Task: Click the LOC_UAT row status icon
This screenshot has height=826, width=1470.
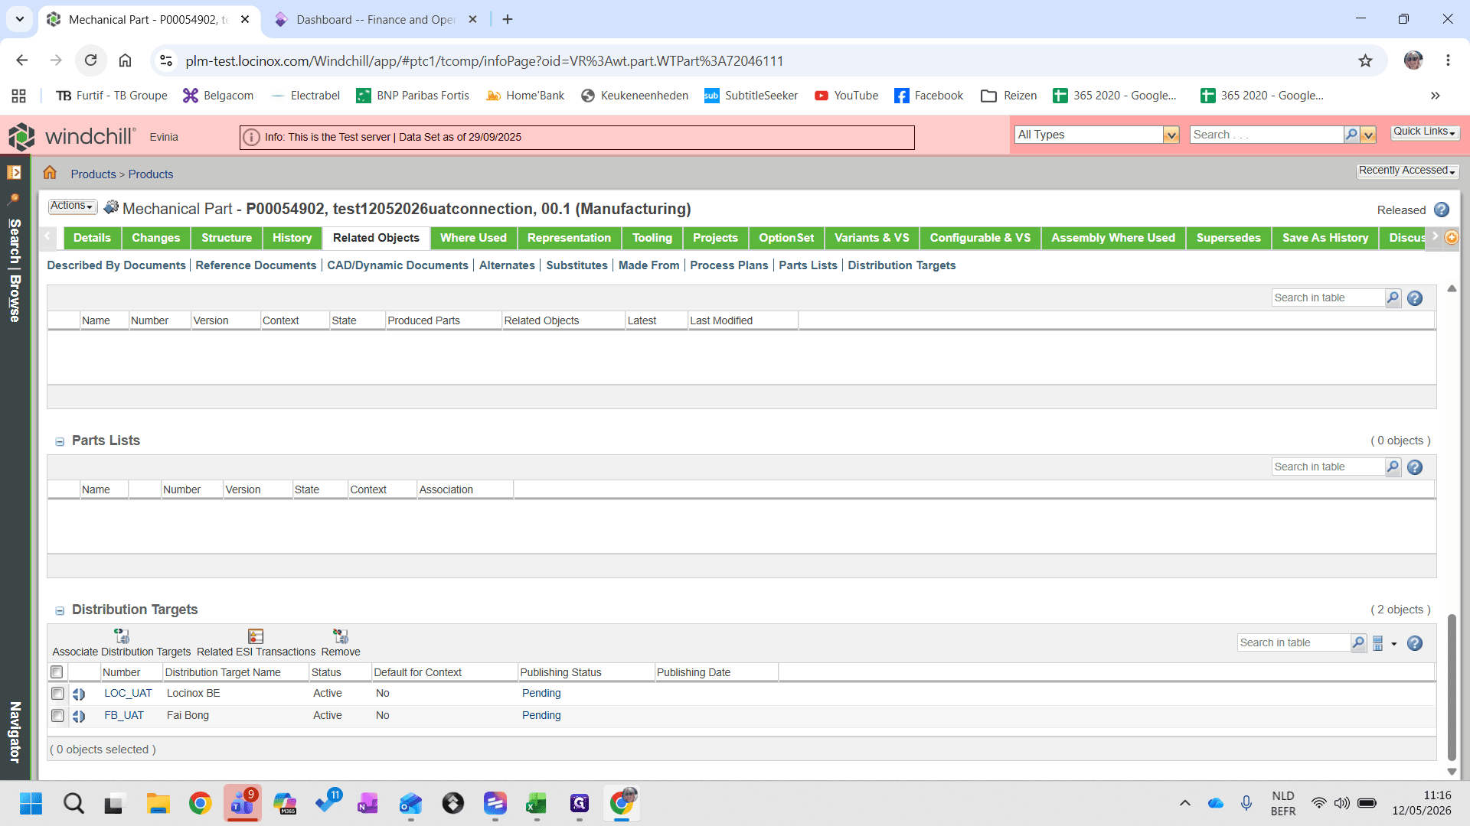Action: pos(79,694)
